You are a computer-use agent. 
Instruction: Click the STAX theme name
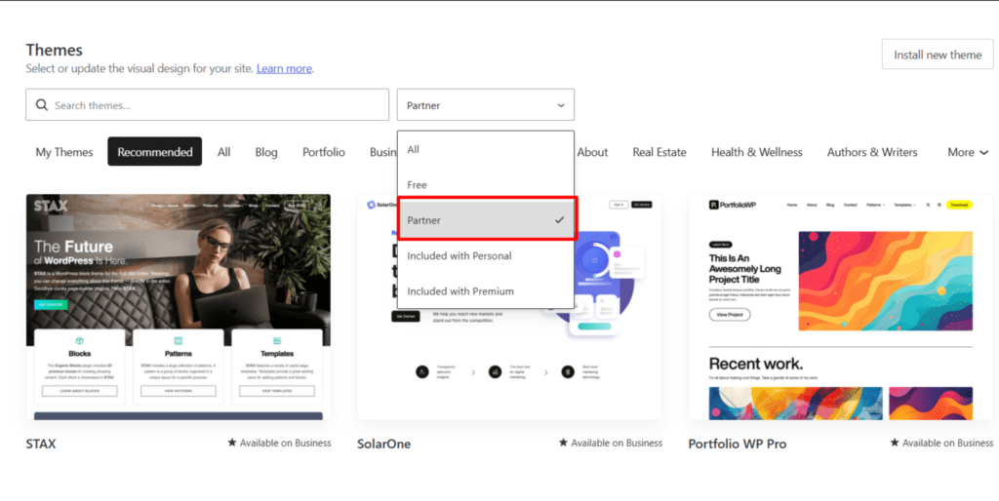click(x=41, y=443)
